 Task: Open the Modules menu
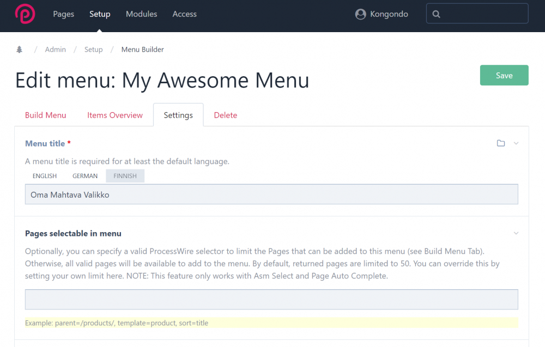pyautogui.click(x=141, y=14)
